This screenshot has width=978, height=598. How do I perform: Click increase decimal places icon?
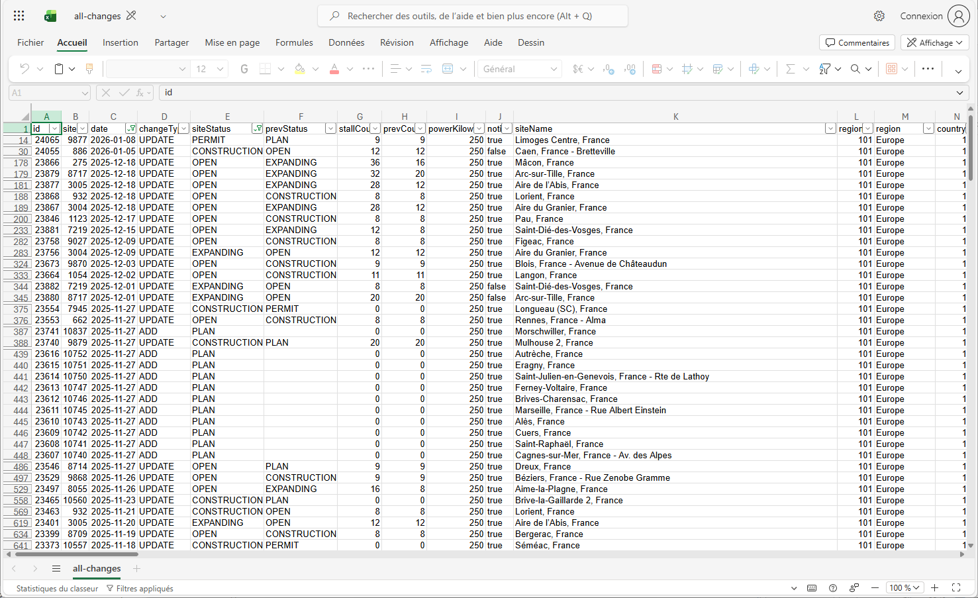[630, 69]
